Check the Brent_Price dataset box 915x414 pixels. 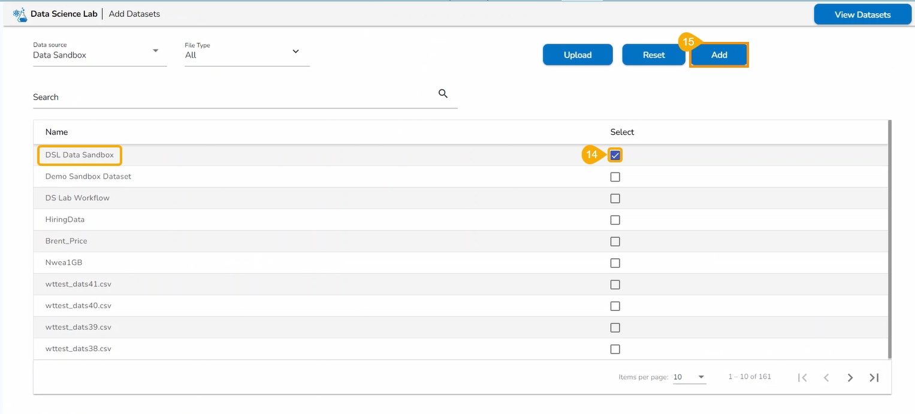[615, 241]
